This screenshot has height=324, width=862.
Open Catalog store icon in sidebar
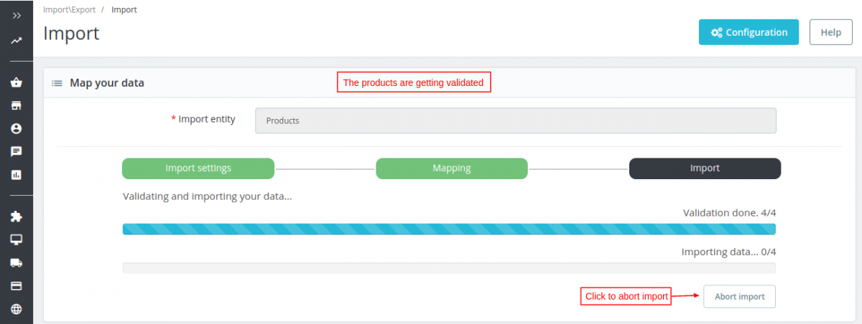click(17, 105)
